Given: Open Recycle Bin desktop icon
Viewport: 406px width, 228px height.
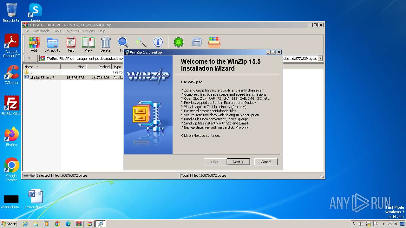Looking at the screenshot, I should coord(11,13).
